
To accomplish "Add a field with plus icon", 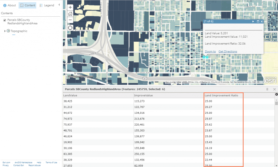I will tap(277, 95).
